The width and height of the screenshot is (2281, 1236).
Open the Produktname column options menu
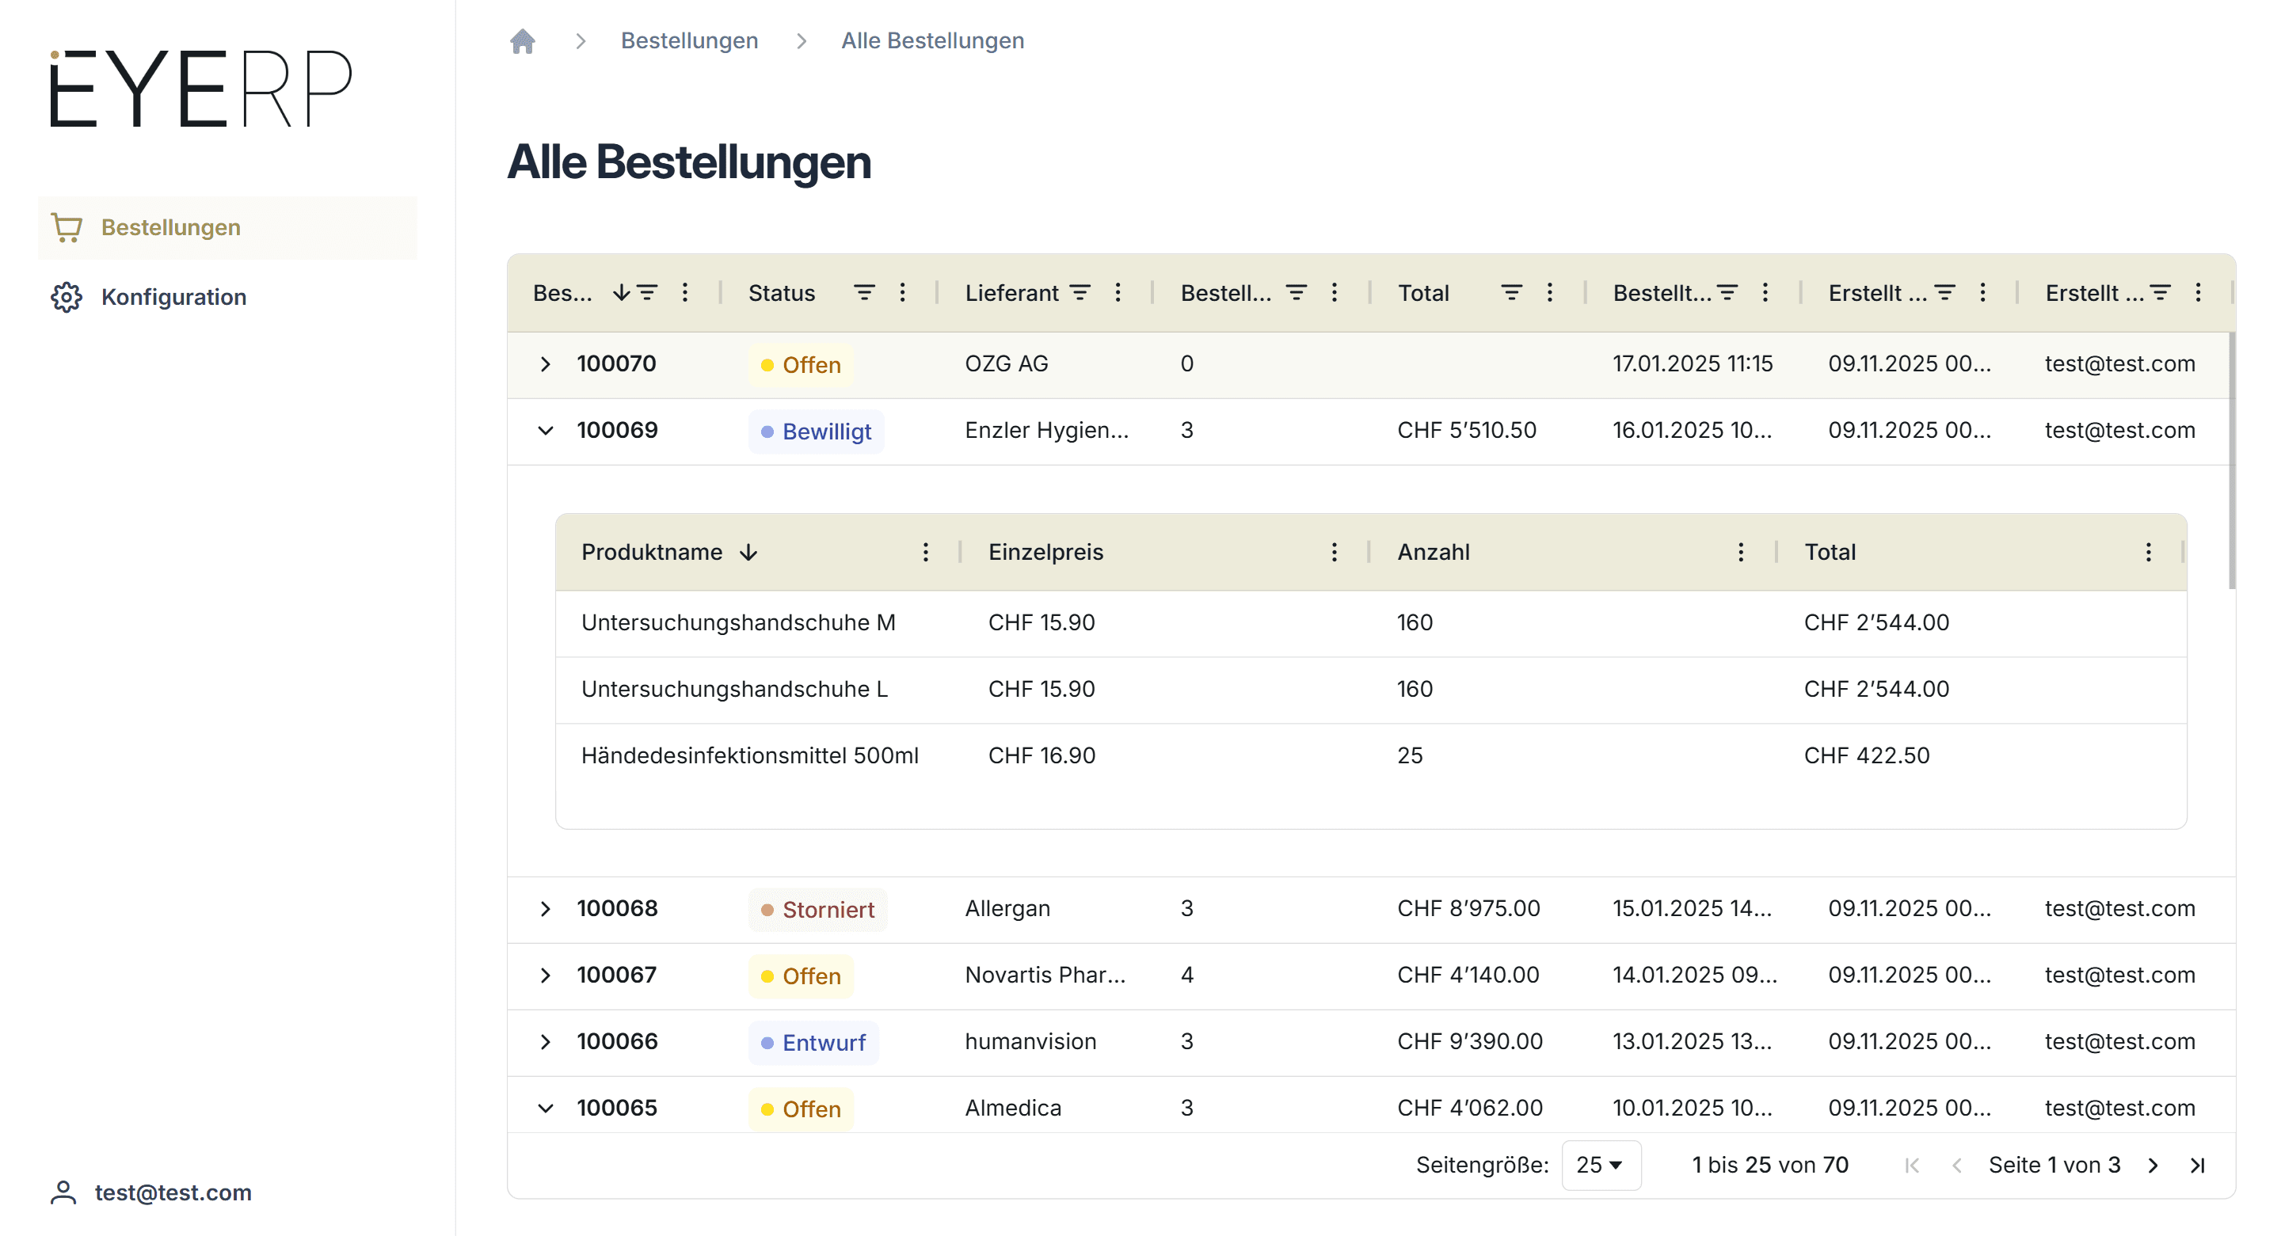coord(926,552)
